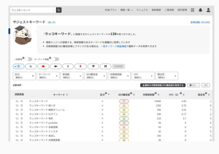Click 最新の月間検索数/SEO難易度を取得する button
The width and height of the screenshot is (219, 154).
163,85
